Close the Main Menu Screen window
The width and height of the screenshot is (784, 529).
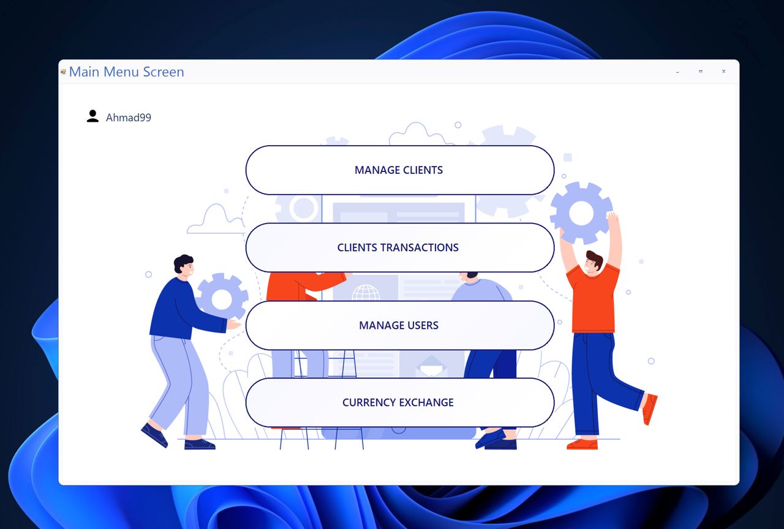(723, 72)
